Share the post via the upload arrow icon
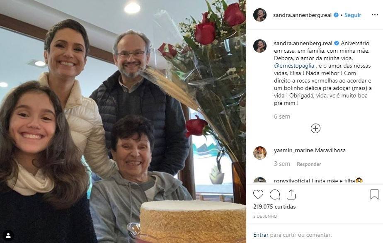The height and width of the screenshot is (243, 383). click(291, 194)
